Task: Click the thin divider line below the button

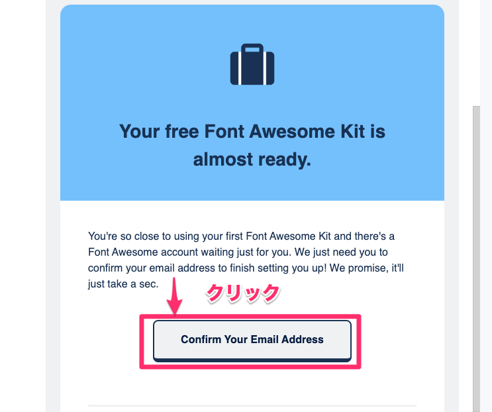Action: point(252,405)
